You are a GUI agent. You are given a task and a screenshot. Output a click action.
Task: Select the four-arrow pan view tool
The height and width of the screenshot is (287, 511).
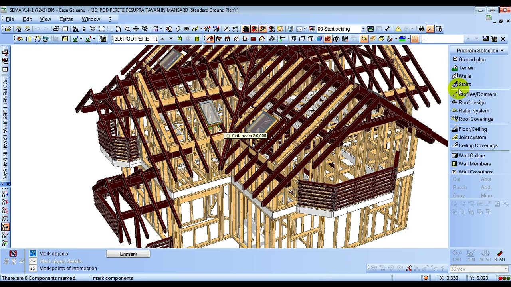pos(136,29)
